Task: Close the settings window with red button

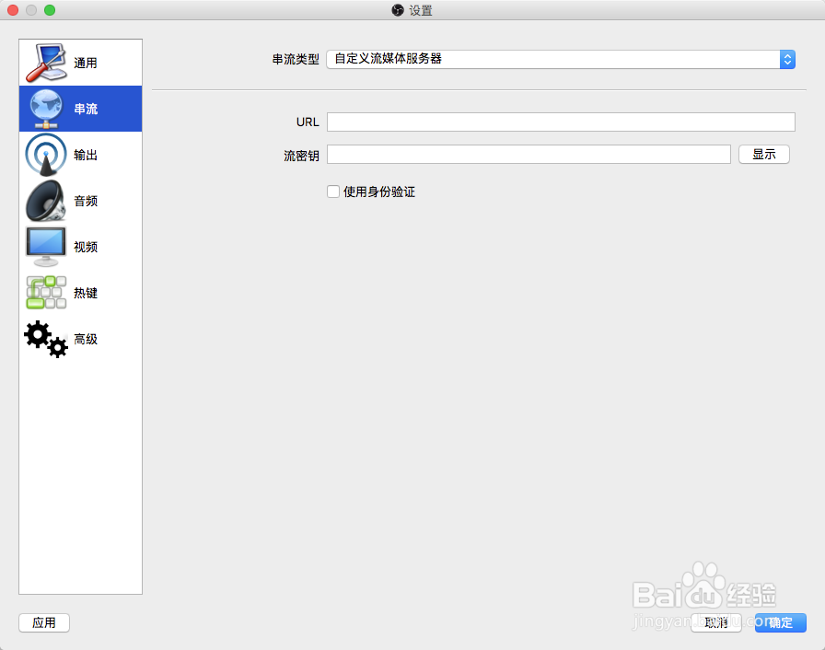Action: [13, 10]
